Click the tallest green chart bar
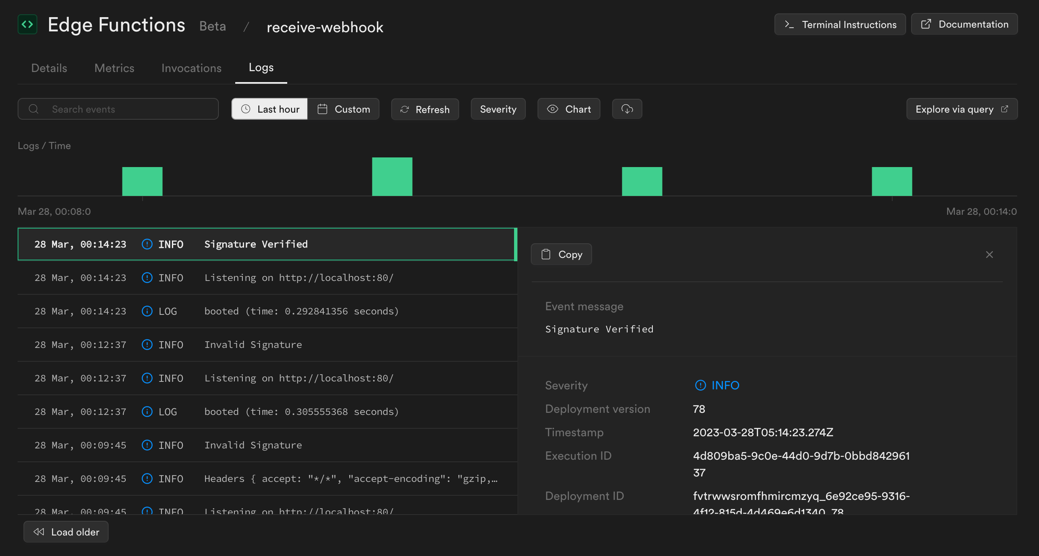 tap(392, 177)
